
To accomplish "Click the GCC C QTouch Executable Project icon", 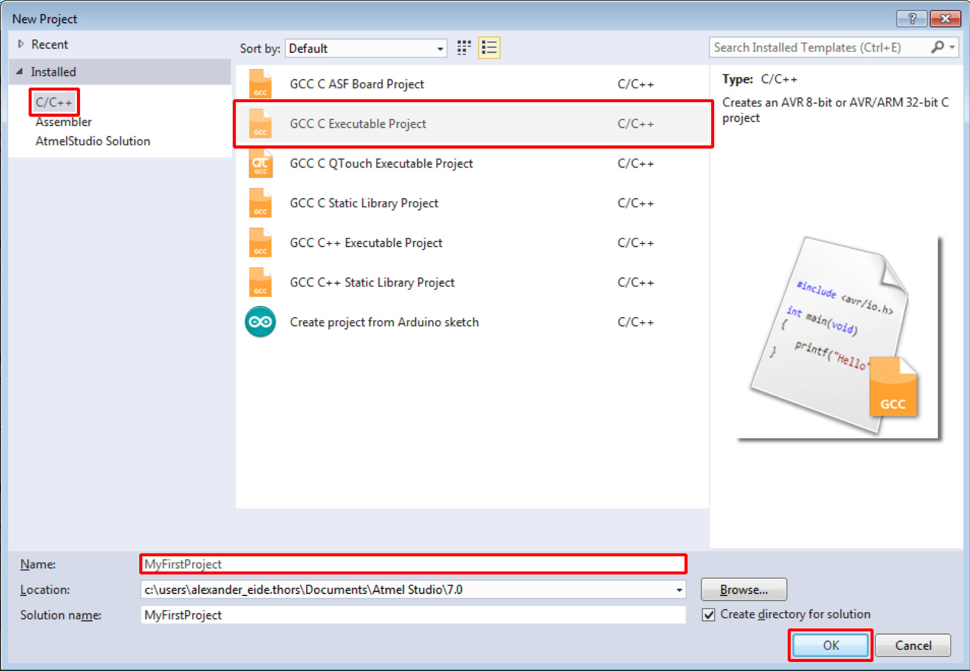I will coord(260,164).
